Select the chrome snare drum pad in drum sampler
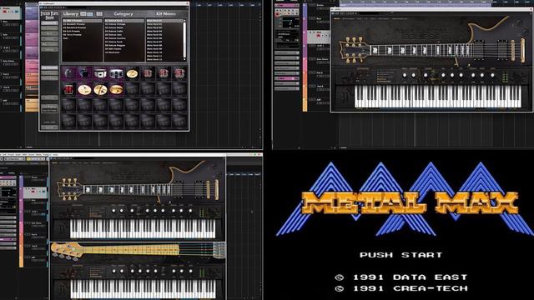The image size is (534, 300). 116,73
